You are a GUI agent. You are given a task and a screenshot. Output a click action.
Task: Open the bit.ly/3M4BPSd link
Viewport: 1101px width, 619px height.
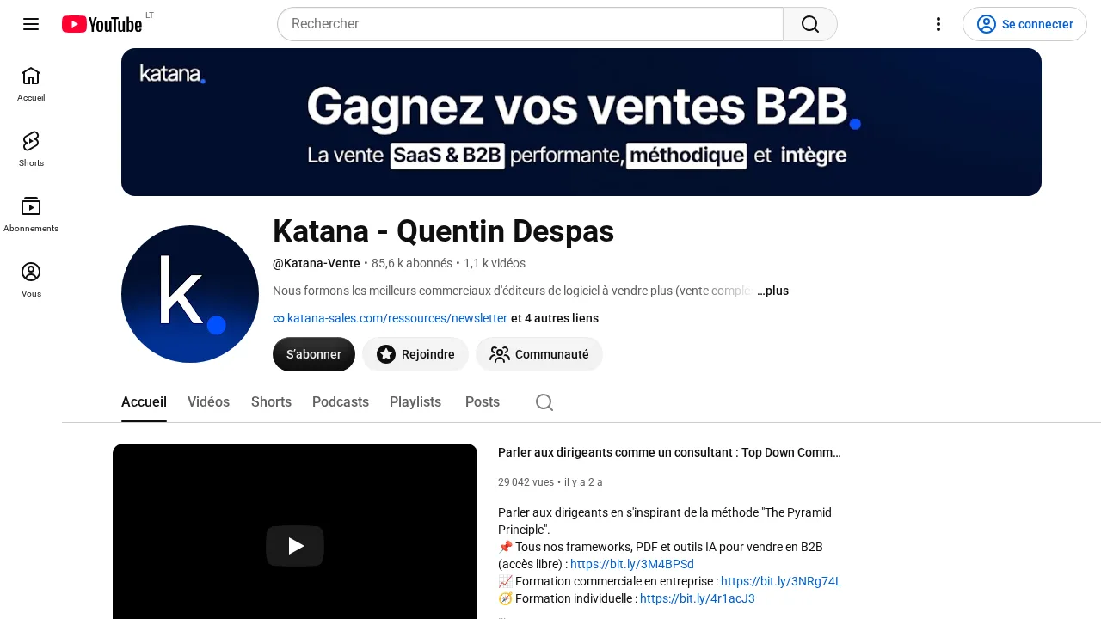(x=632, y=564)
